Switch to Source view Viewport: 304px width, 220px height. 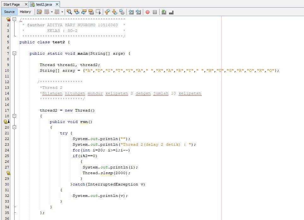tap(9, 12)
